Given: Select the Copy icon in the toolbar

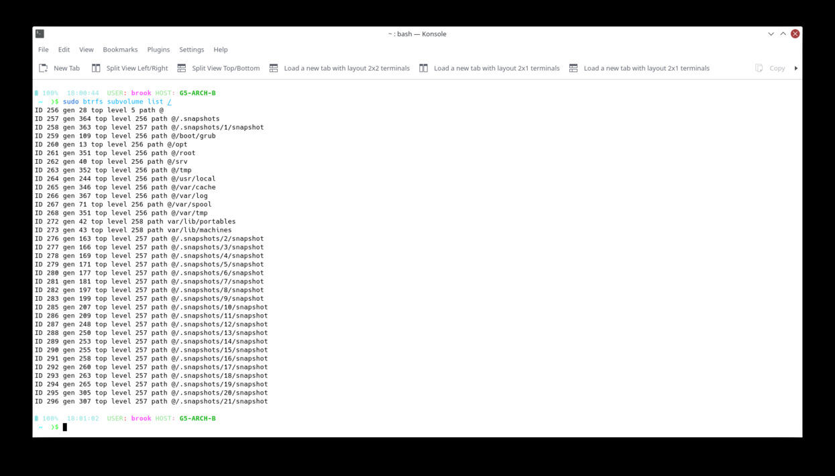Looking at the screenshot, I should pos(759,68).
